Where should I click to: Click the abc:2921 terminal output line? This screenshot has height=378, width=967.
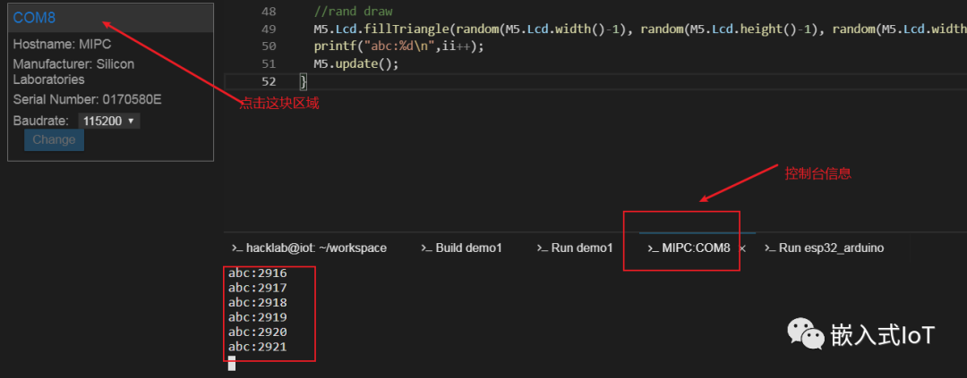(x=258, y=347)
